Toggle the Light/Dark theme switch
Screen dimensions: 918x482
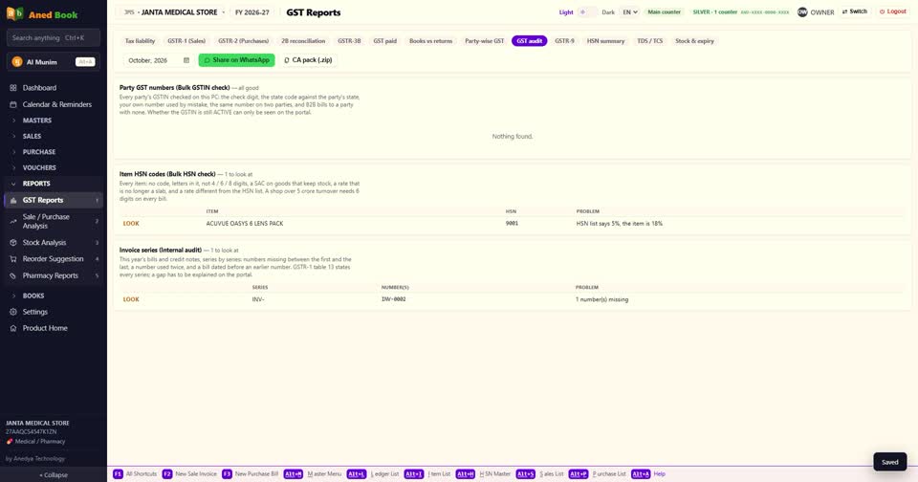coord(587,12)
